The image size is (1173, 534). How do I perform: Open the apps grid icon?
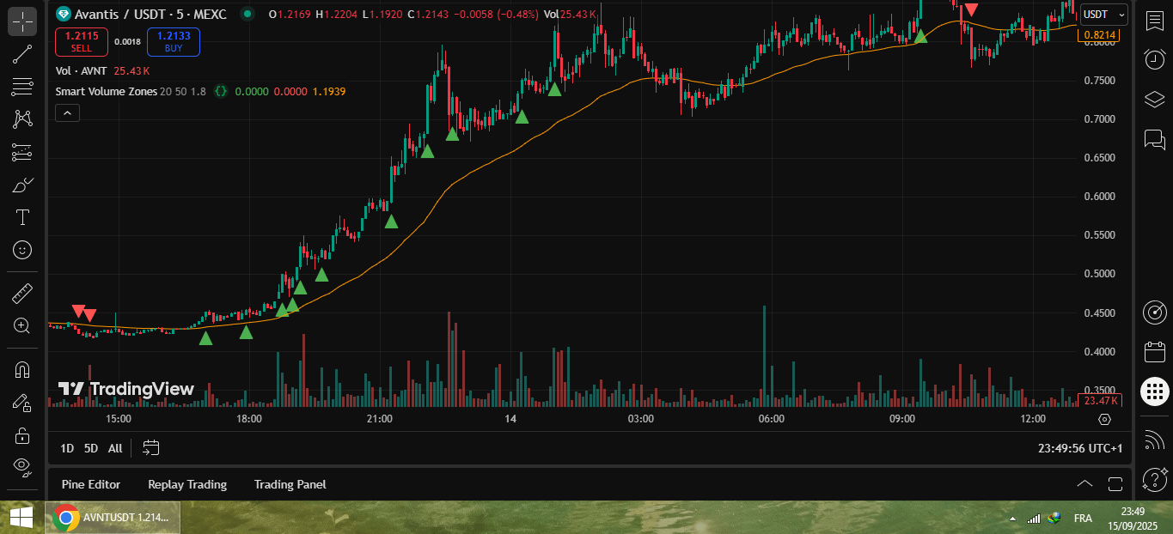pos(1154,391)
